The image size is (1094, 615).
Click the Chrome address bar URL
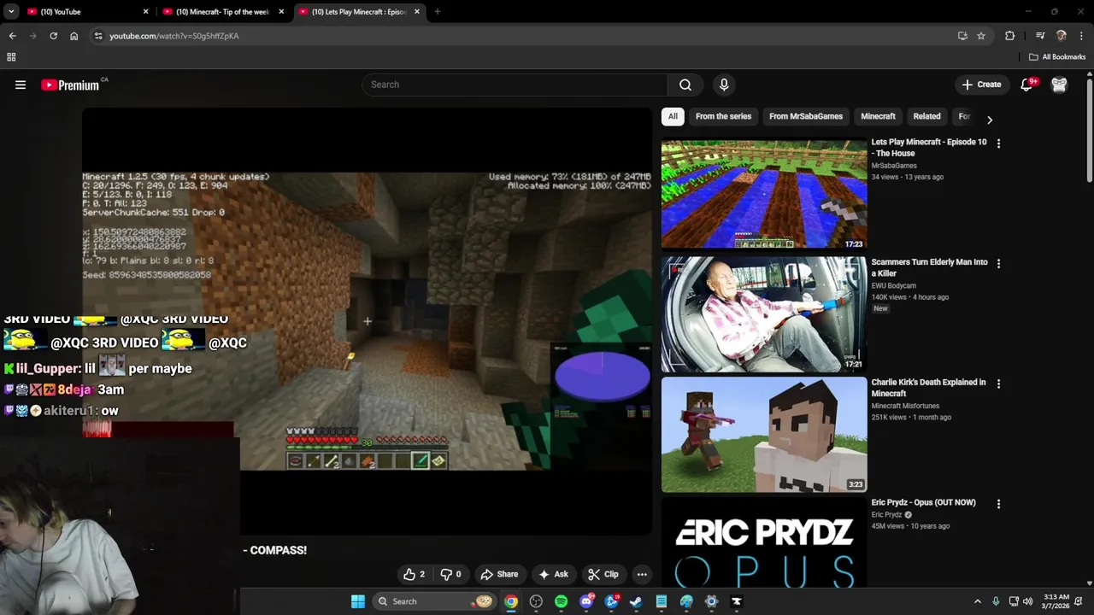(174, 36)
